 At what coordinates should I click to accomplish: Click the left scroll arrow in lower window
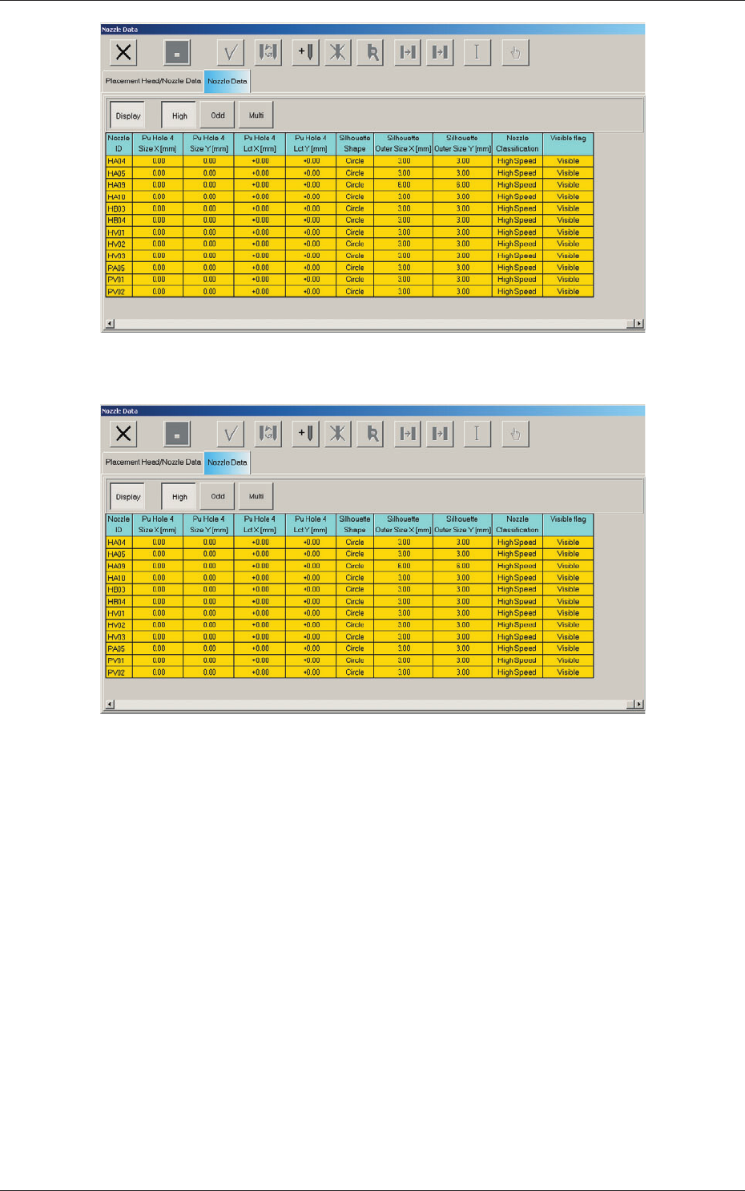click(111, 705)
